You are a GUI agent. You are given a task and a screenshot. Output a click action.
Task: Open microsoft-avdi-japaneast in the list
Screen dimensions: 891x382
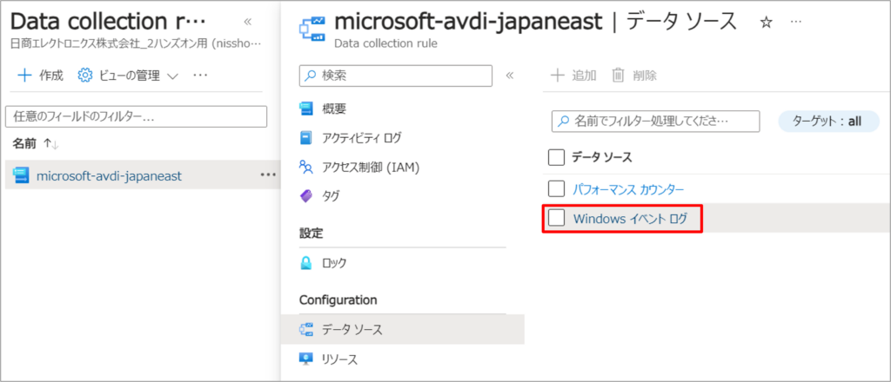click(x=109, y=176)
